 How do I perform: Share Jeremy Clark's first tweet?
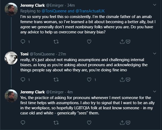pyautogui.click(x=122, y=41)
